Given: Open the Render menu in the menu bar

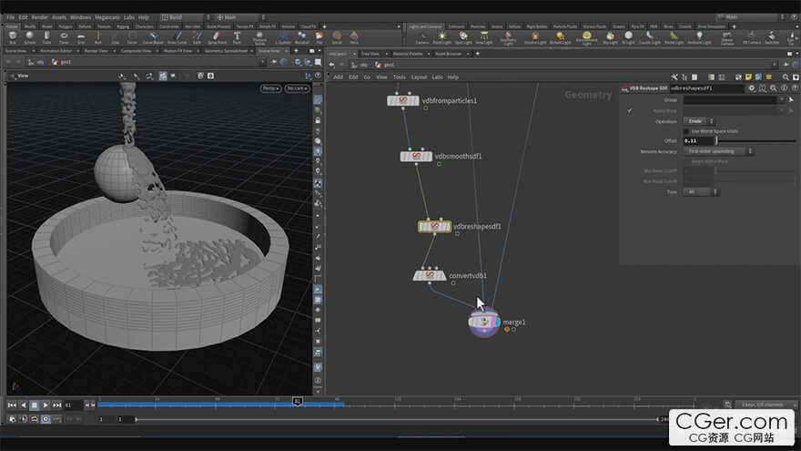Looking at the screenshot, I should tap(42, 17).
